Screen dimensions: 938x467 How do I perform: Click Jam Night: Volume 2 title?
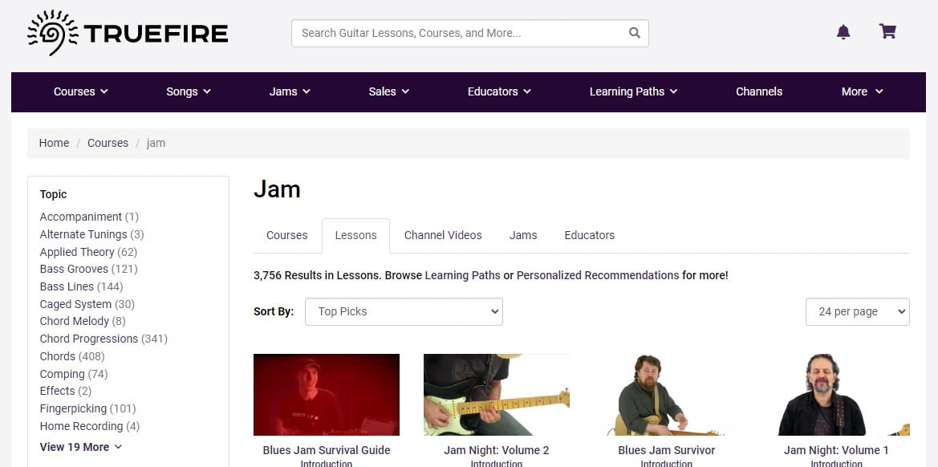coord(497,450)
